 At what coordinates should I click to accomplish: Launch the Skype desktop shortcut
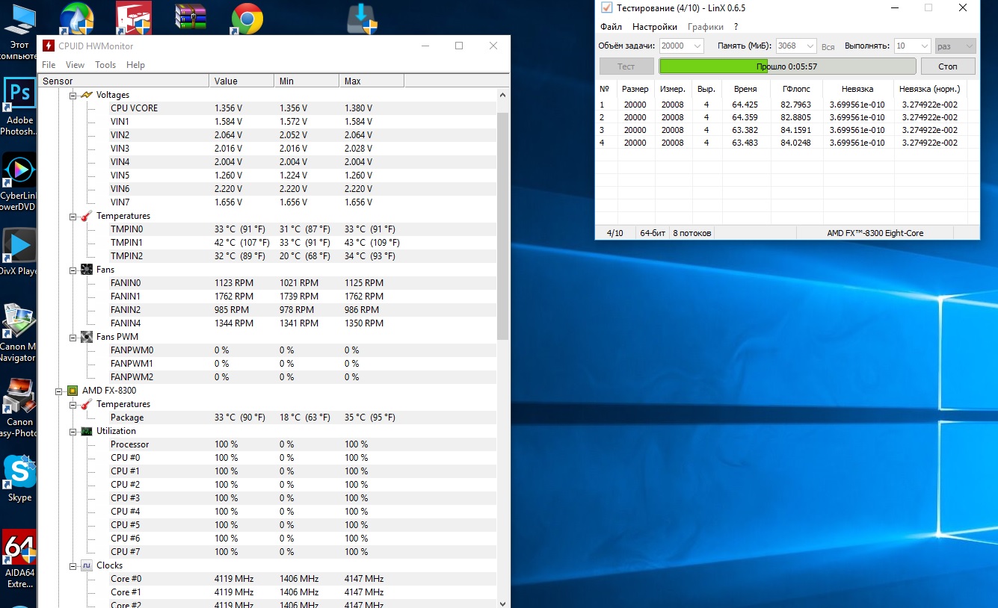19,478
